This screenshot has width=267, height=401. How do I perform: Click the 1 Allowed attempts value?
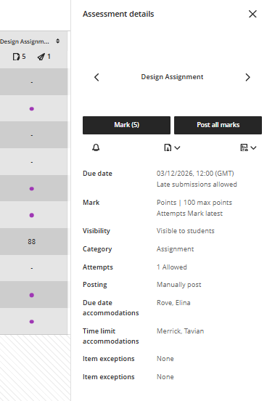[172, 267]
